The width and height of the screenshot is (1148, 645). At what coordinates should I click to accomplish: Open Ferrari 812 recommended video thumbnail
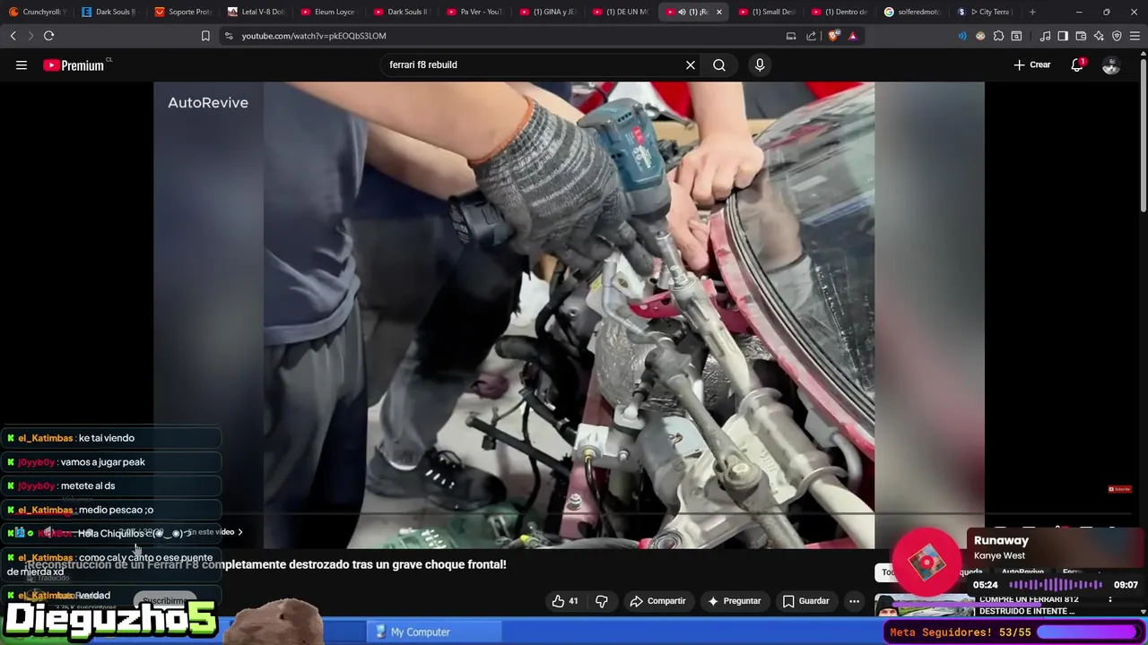click(x=924, y=606)
